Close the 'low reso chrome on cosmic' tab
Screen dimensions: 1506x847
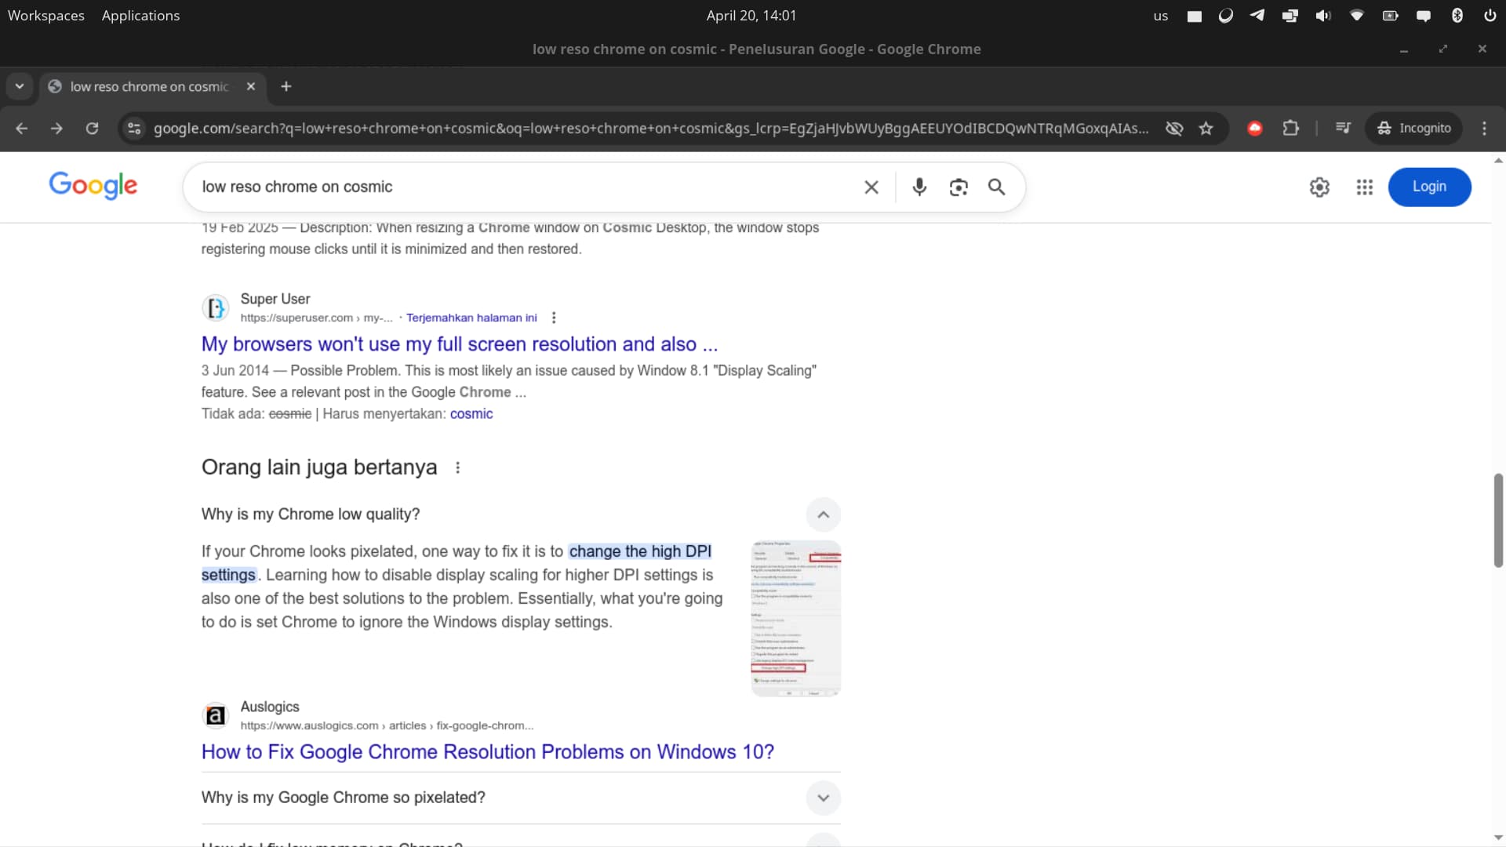click(251, 86)
